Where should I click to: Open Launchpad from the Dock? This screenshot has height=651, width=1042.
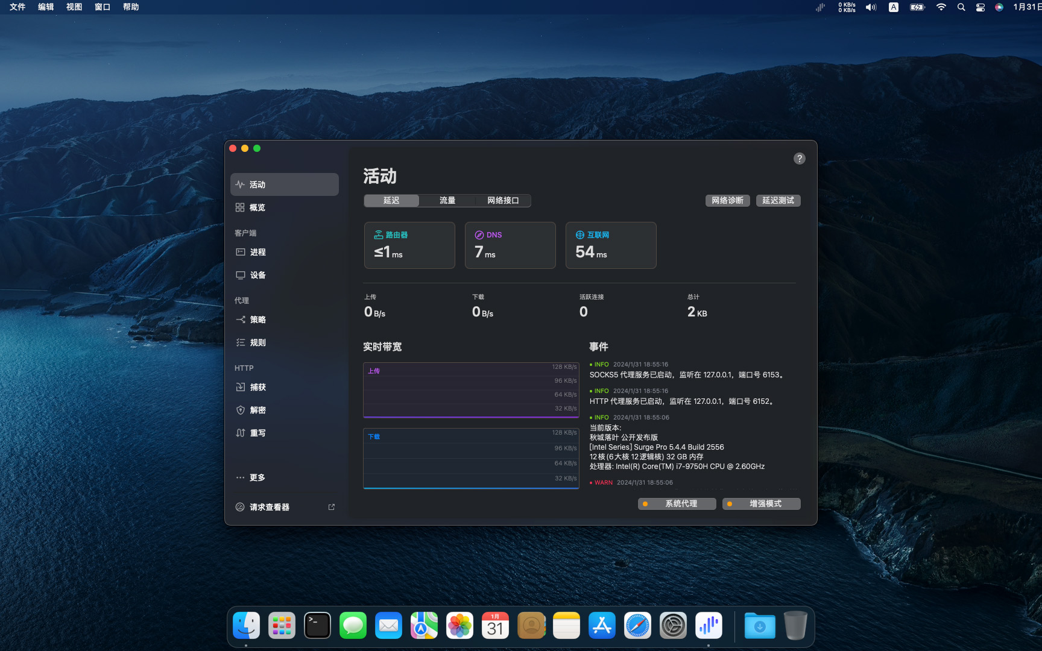282,626
